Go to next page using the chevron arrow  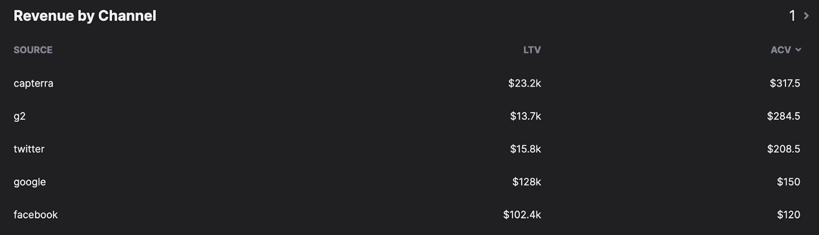click(x=806, y=16)
